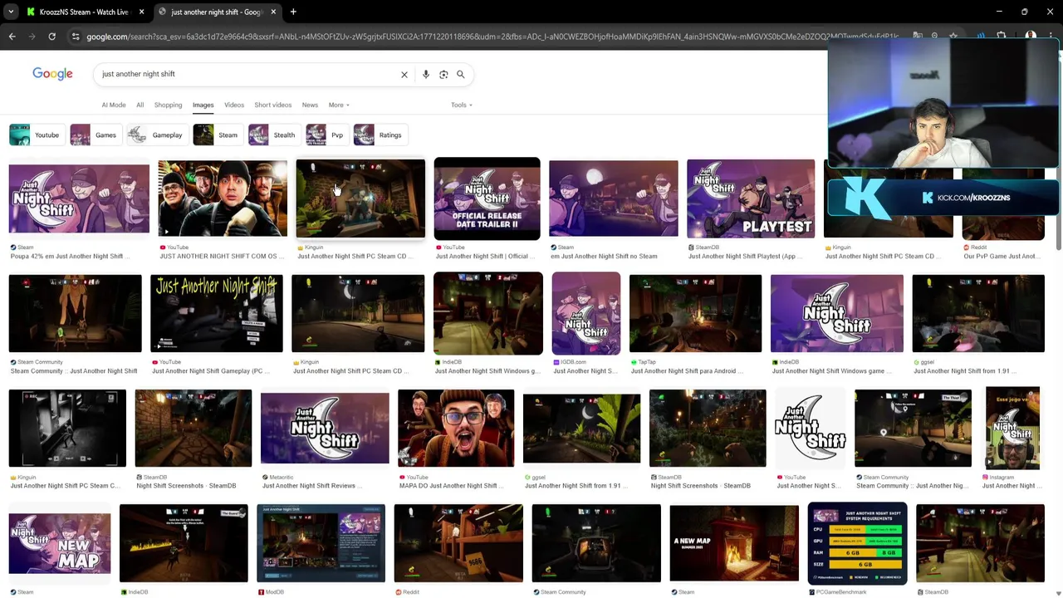
Task: Filter images by the Steam chip
Action: pyautogui.click(x=218, y=135)
